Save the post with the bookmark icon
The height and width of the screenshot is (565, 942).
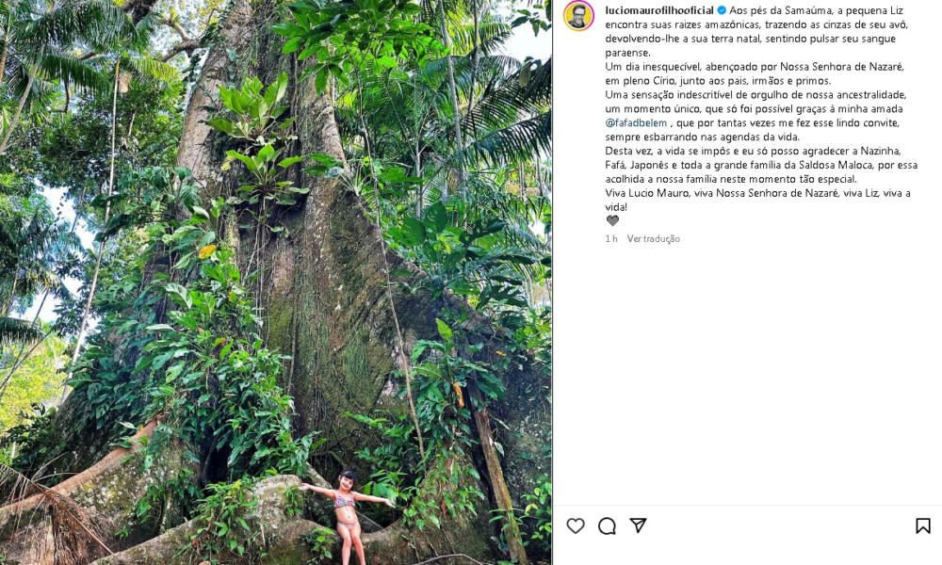tap(922, 526)
